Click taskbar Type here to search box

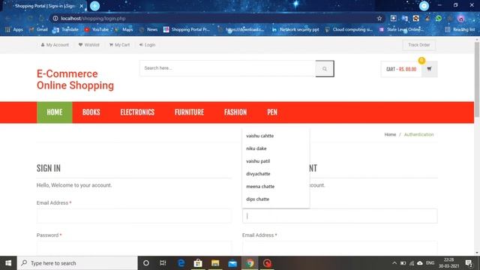[77, 263]
